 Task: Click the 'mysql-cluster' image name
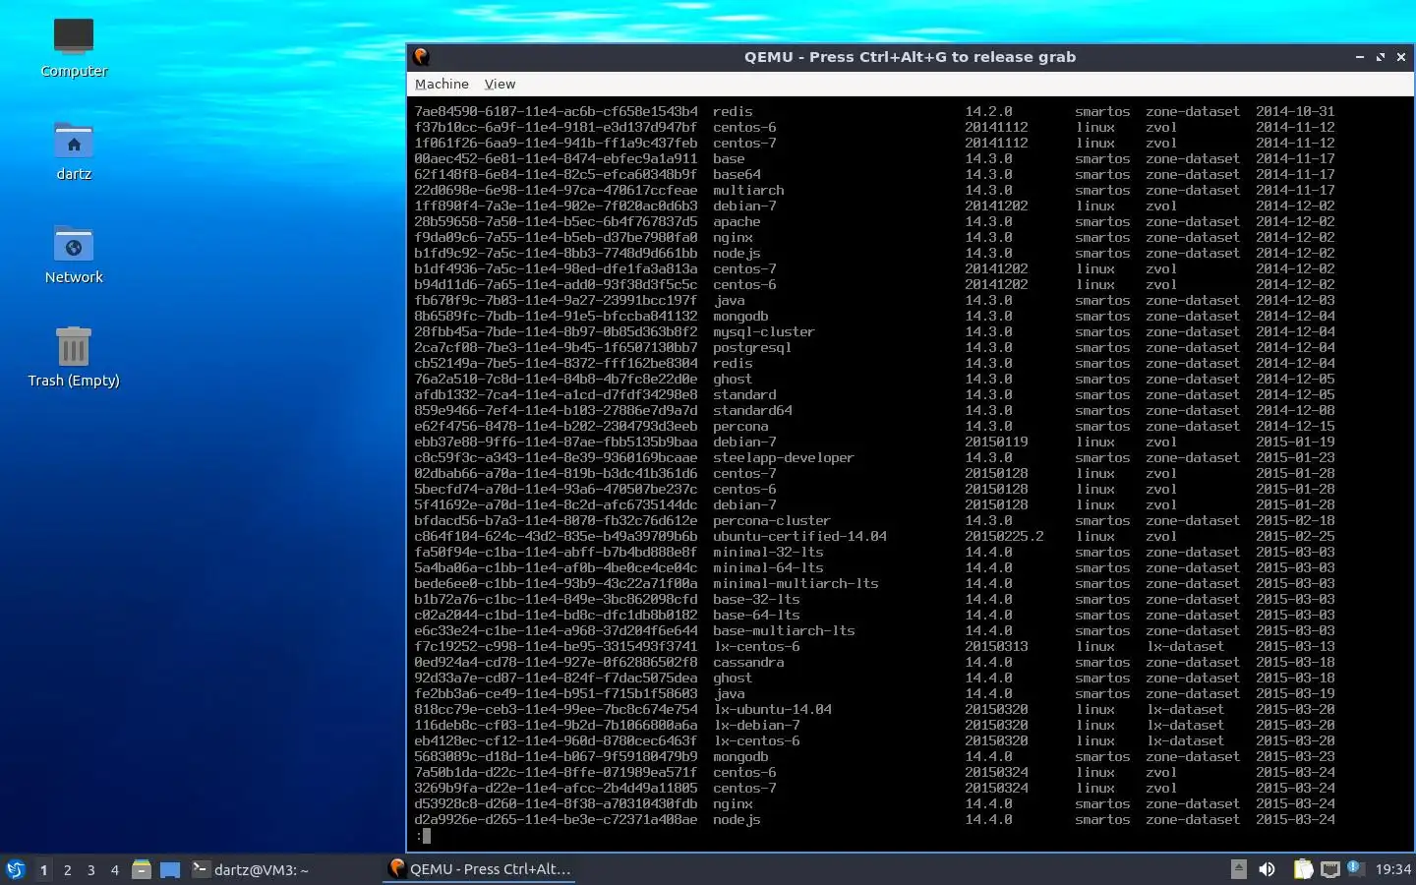click(x=764, y=331)
